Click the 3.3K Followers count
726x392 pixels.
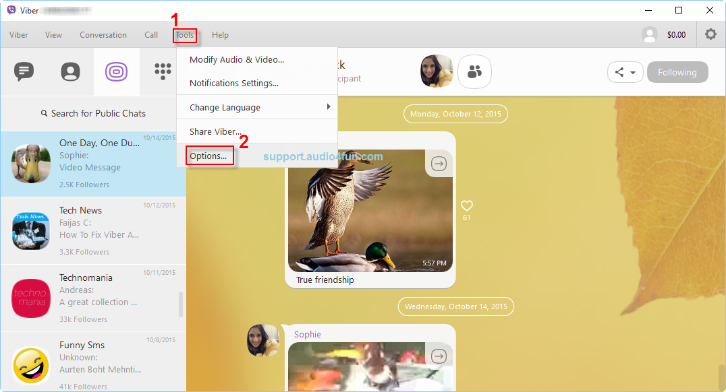point(84,252)
